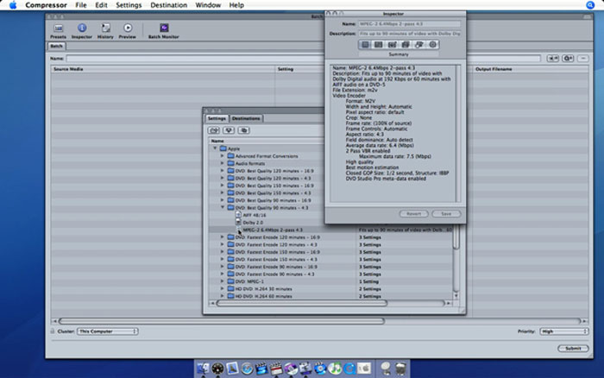Click the Inspector Description field
The height and width of the screenshot is (378, 604).
pyautogui.click(x=410, y=34)
